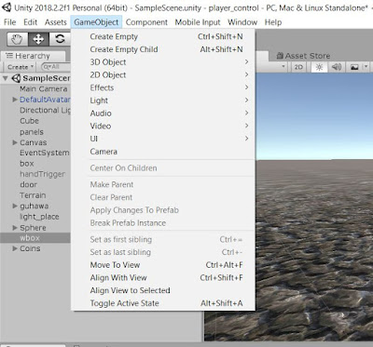Select the handTrigger object
This screenshot has height=347, width=373.
coord(43,174)
